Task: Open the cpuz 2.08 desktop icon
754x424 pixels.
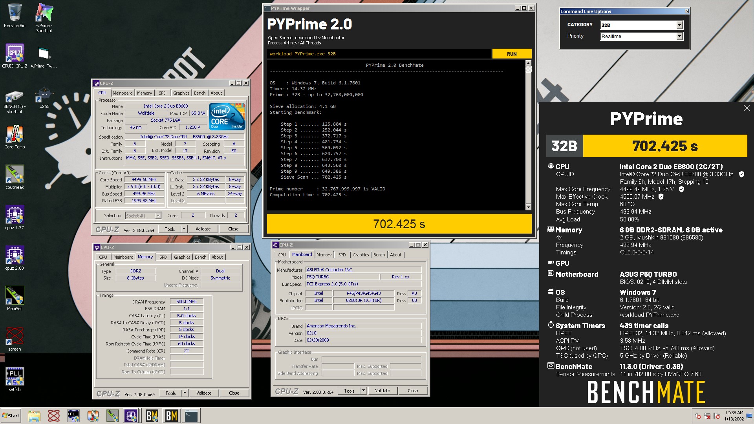Action: pyautogui.click(x=15, y=258)
